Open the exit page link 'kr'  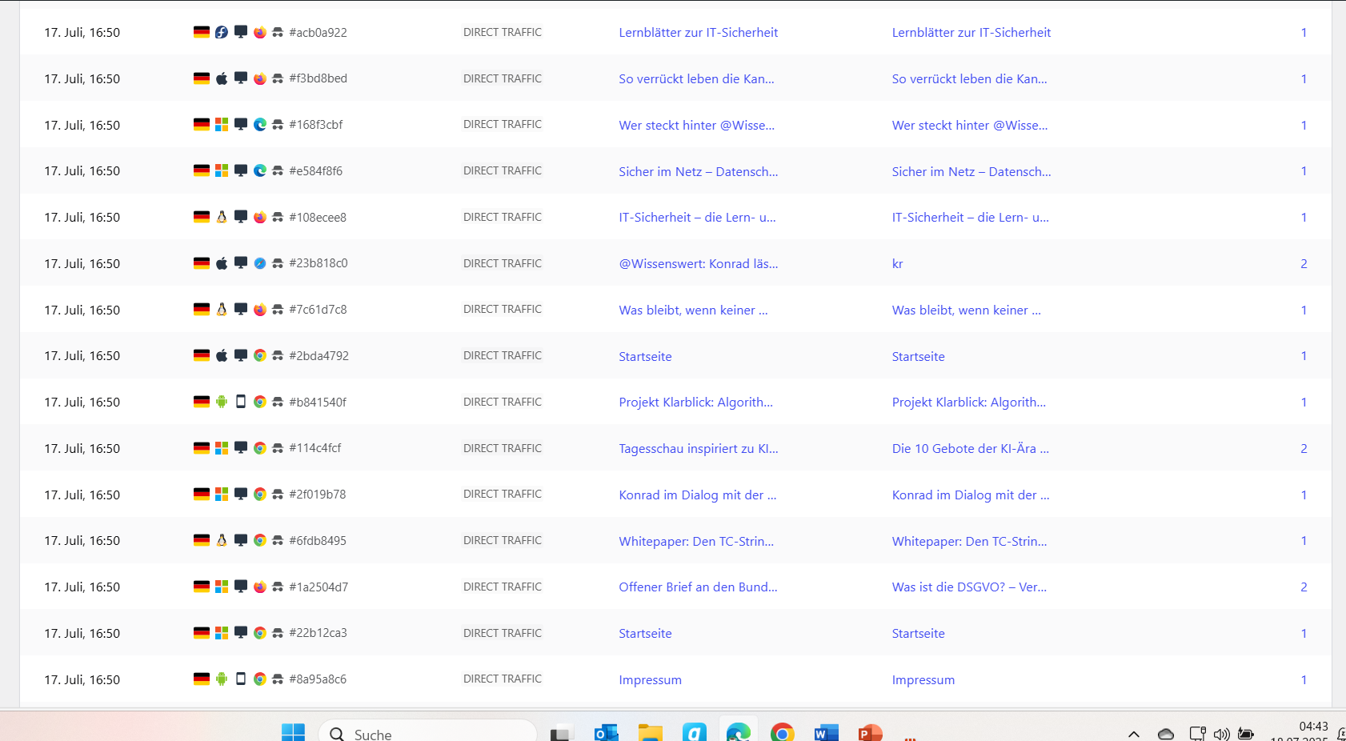coord(897,264)
